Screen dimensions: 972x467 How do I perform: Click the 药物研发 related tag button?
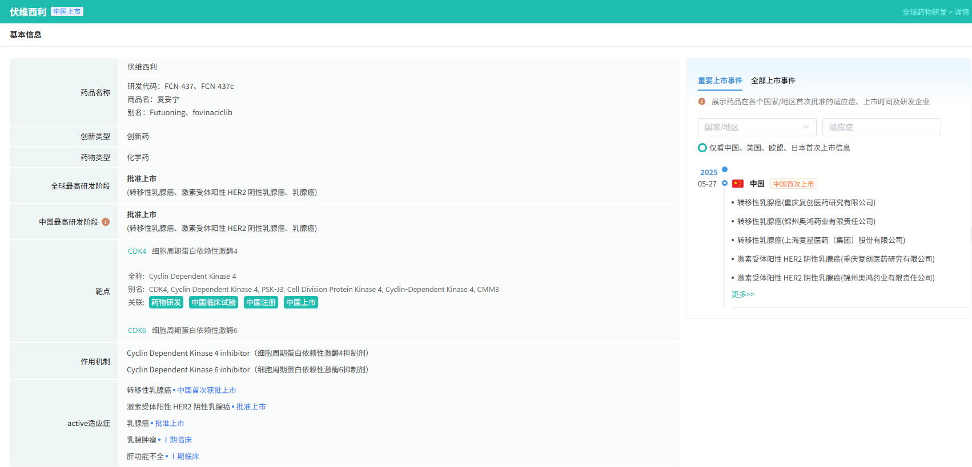point(166,302)
